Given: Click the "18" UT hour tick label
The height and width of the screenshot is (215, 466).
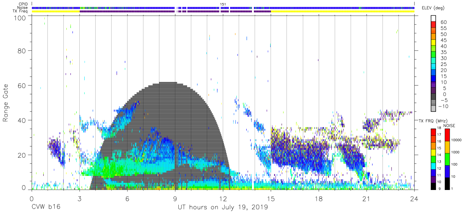Looking at the screenshot, I should (319, 198).
